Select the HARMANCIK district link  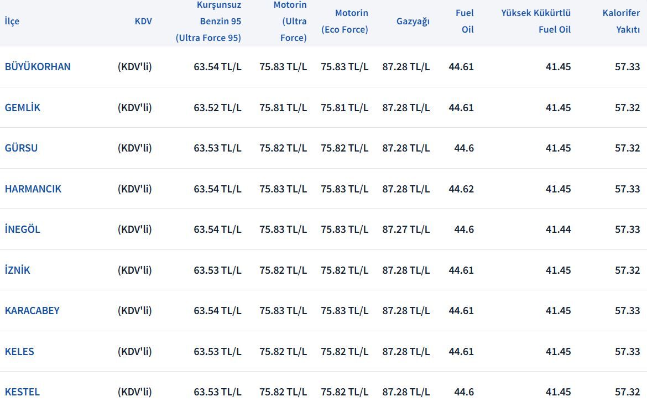pyautogui.click(x=33, y=189)
